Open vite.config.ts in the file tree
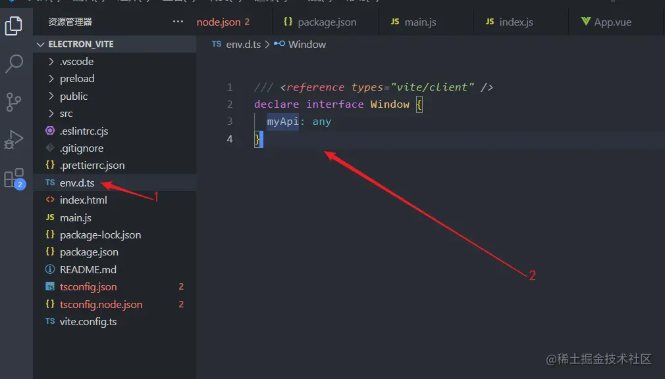The height and width of the screenshot is (379, 665). point(115,321)
